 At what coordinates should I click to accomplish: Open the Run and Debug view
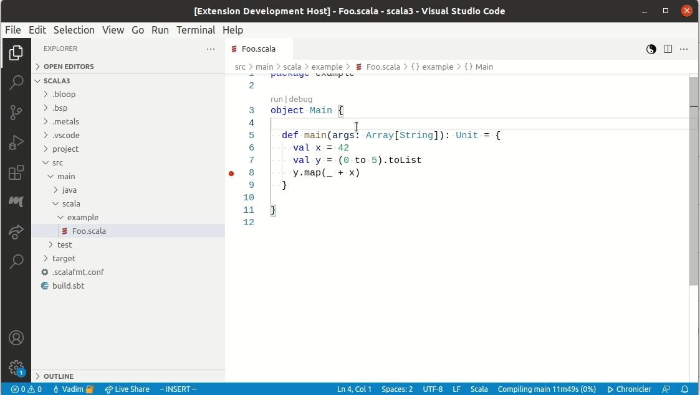tap(16, 142)
